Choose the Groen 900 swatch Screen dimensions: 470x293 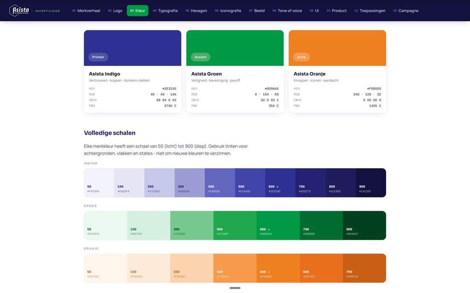[x=364, y=225]
